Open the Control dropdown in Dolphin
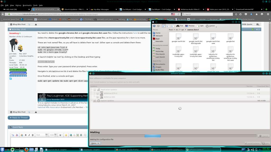The width and height of the screenshot is (271, 152). point(211,26)
